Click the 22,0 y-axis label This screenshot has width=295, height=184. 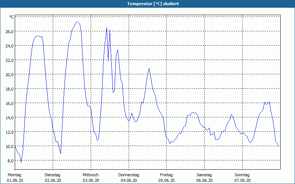(10, 60)
